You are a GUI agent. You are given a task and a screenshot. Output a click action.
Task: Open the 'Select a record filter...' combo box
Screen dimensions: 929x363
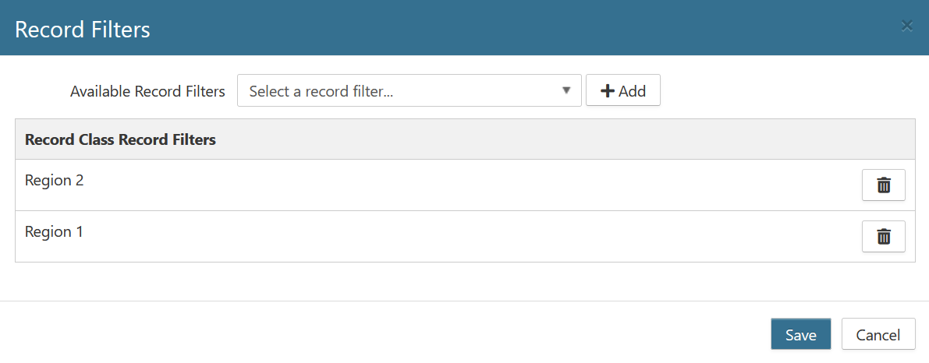[409, 90]
